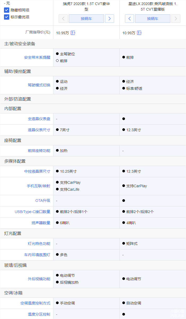Click the 中控液晶屏尺寸 link
Screen dimensions: 186x319
click(x=37, y=171)
